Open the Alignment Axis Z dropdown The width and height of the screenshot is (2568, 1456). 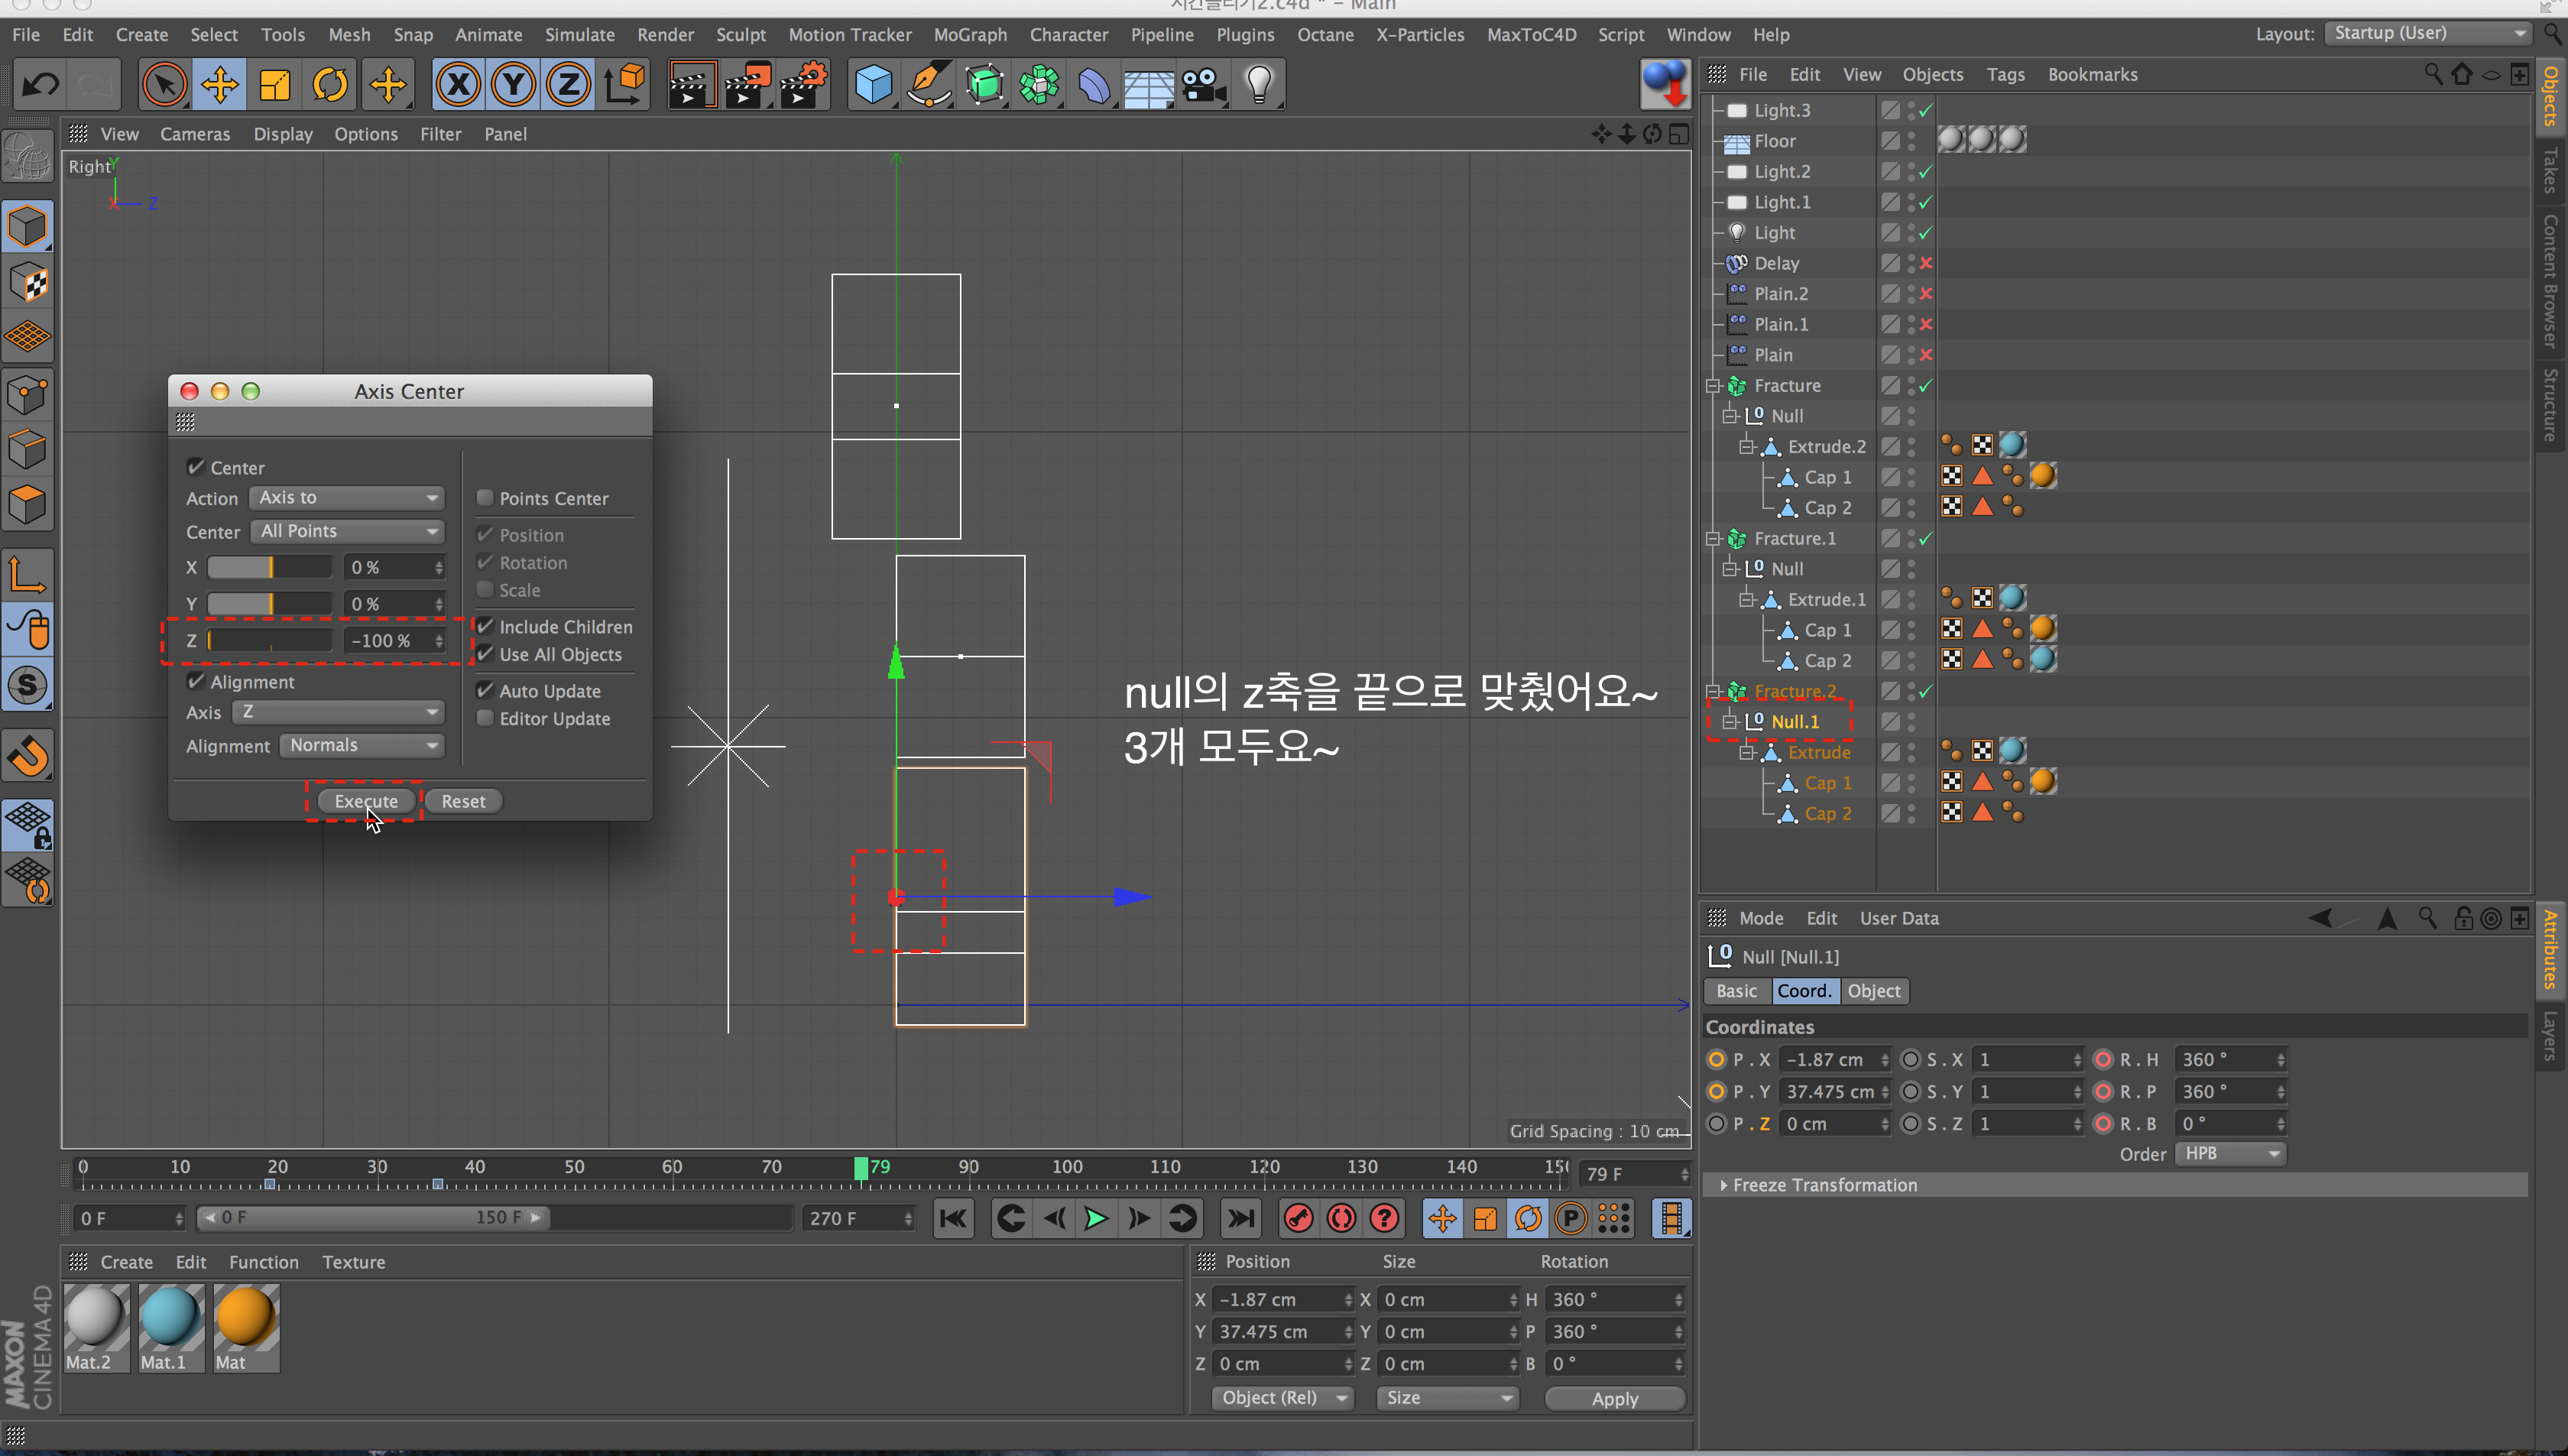click(x=338, y=712)
